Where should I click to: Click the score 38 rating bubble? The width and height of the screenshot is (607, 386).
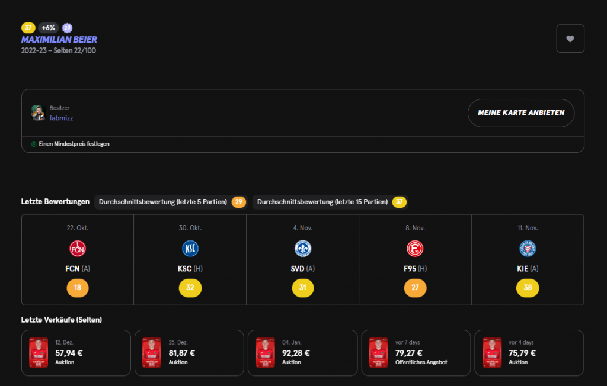point(527,288)
